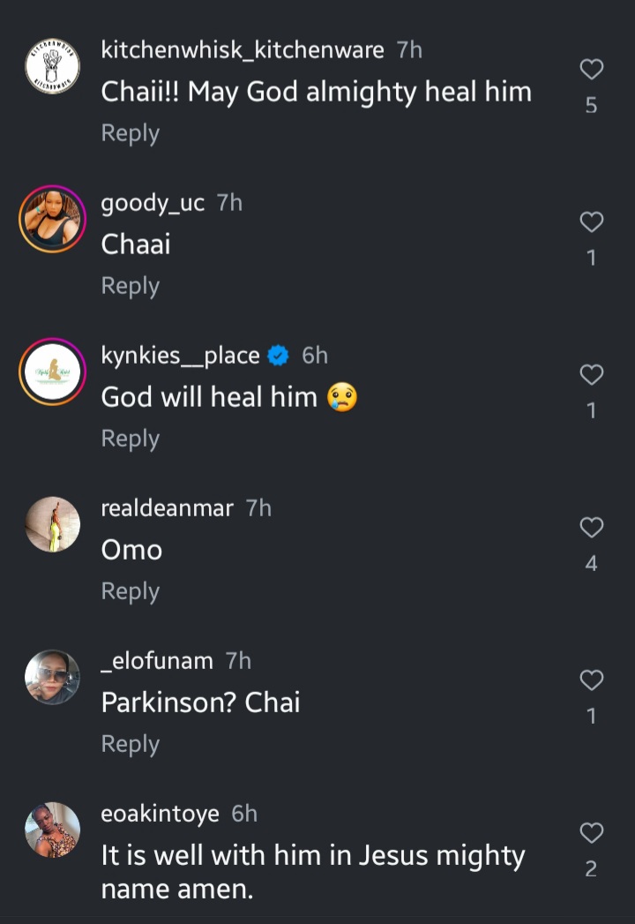Open eoakintoye's profile picture
This screenshot has width=635, height=924.
51,830
